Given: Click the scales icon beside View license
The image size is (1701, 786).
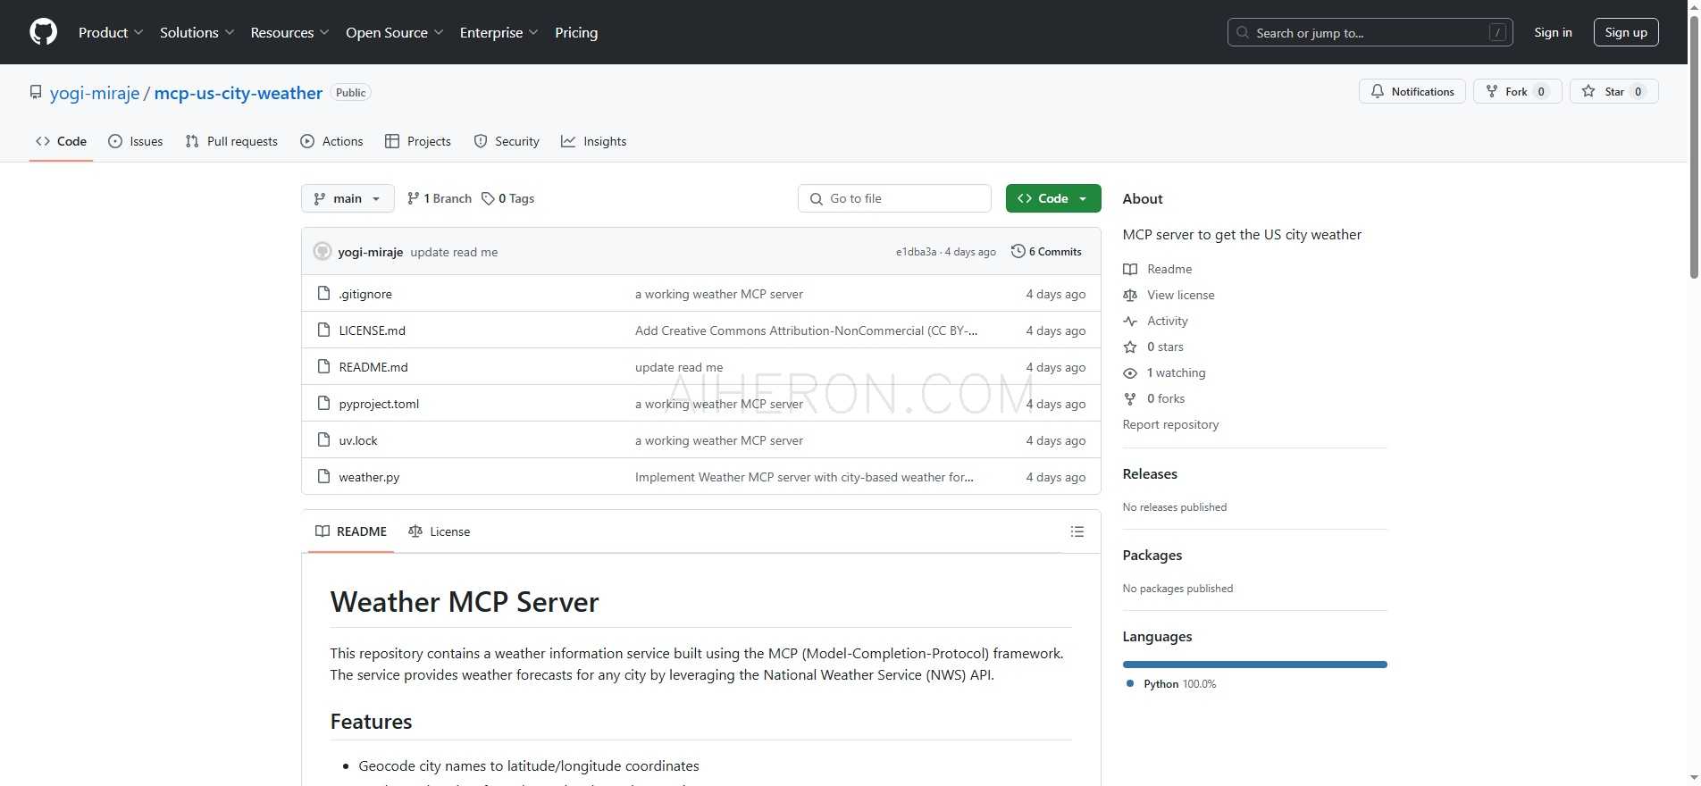Looking at the screenshot, I should [1130, 295].
